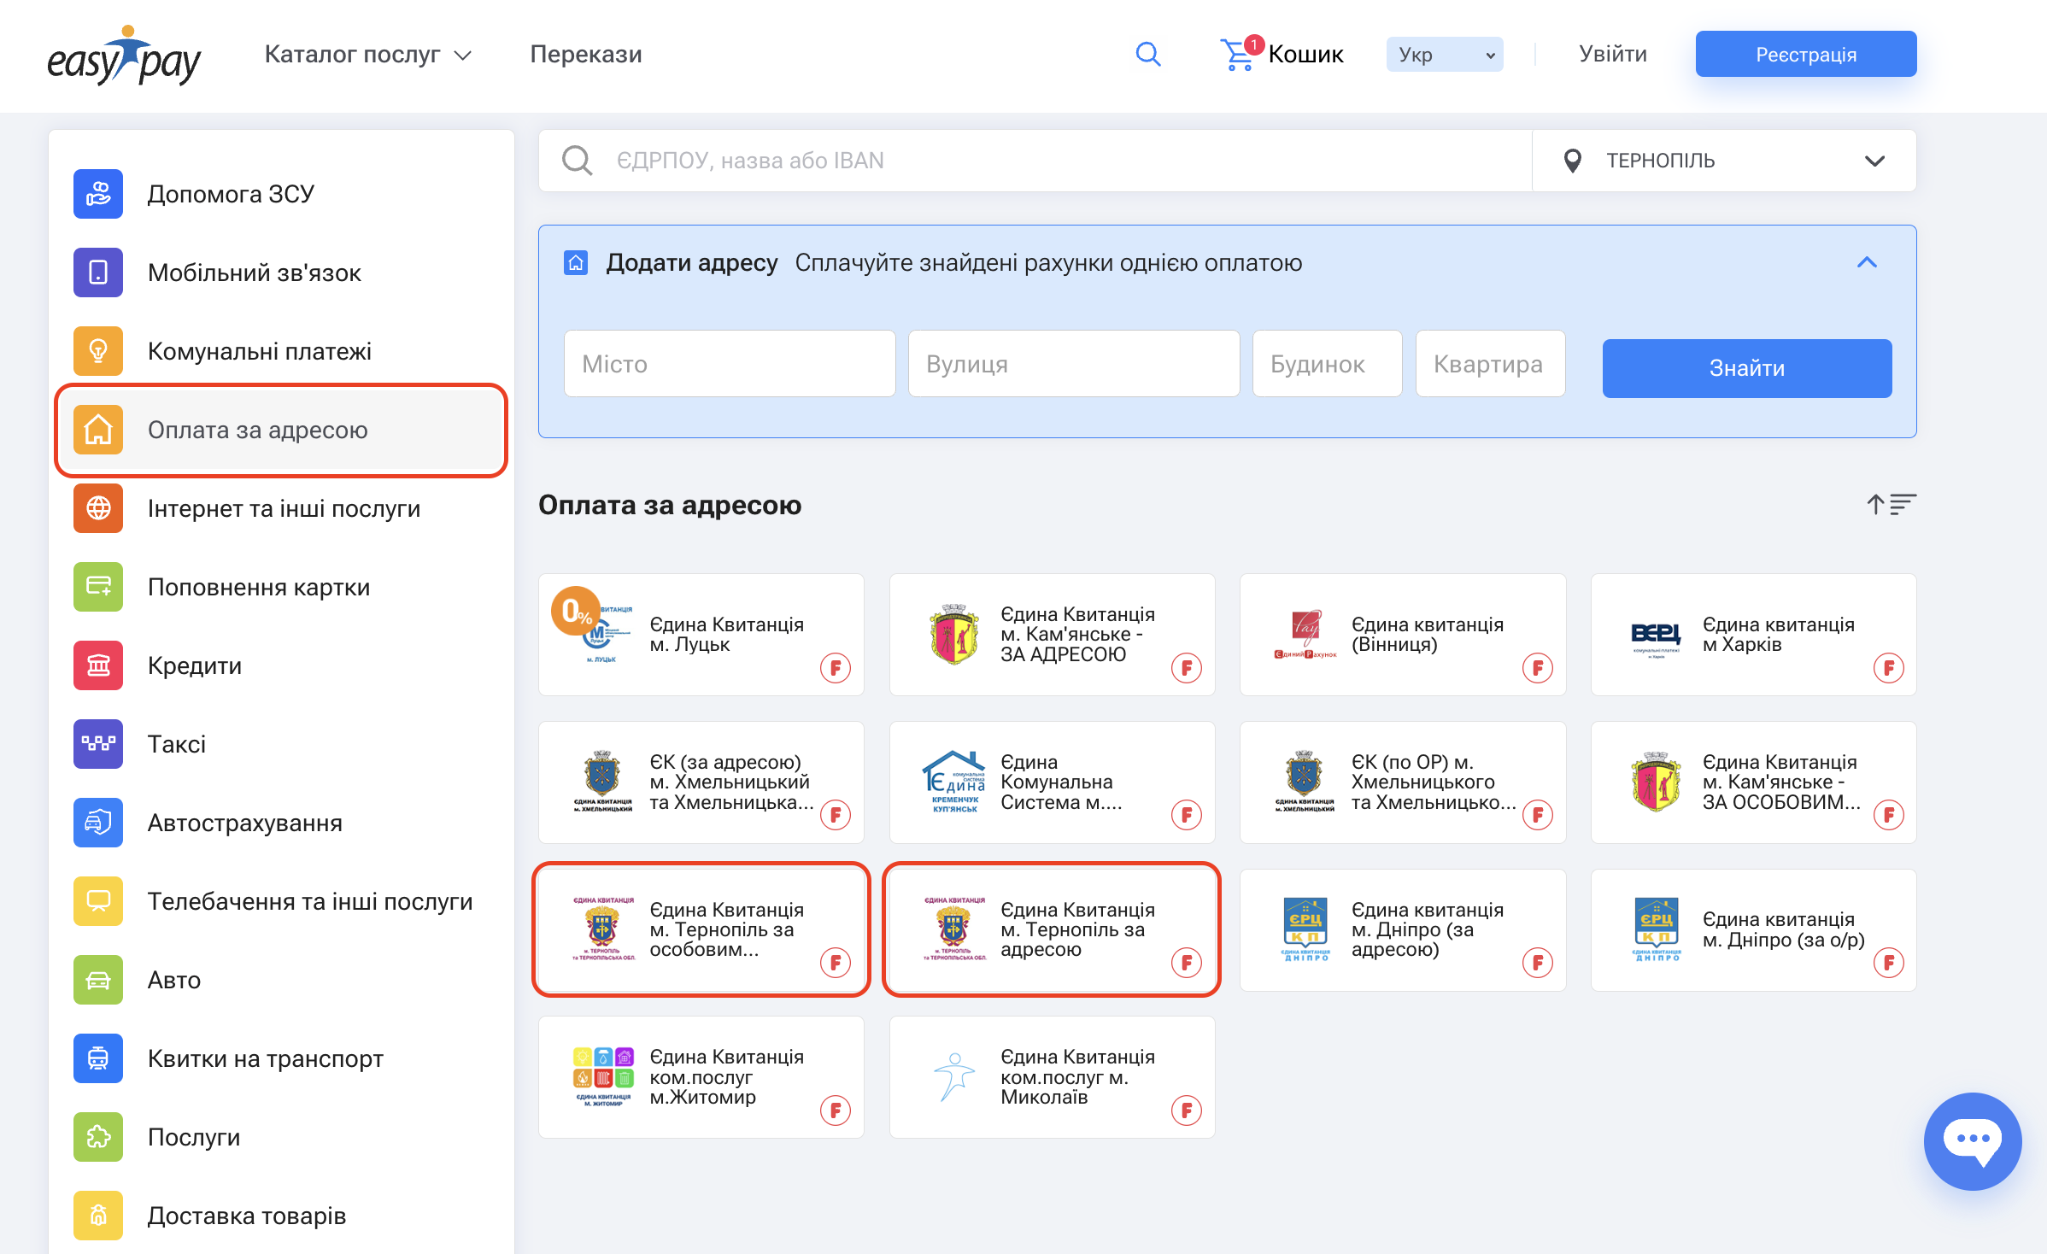
Task: Click the Послуги puzzle icon
Action: 98,1137
